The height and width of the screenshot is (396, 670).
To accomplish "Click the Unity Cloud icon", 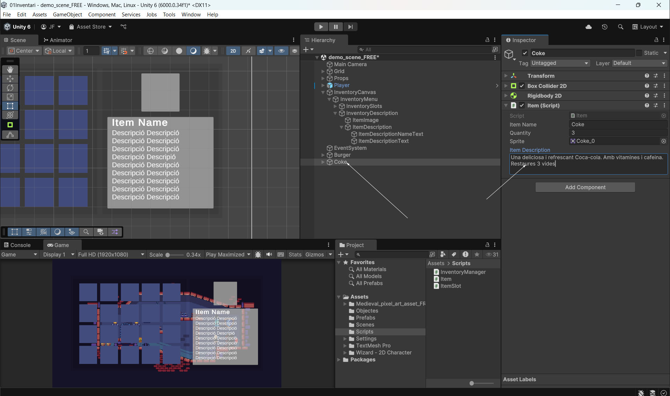I will [x=589, y=27].
